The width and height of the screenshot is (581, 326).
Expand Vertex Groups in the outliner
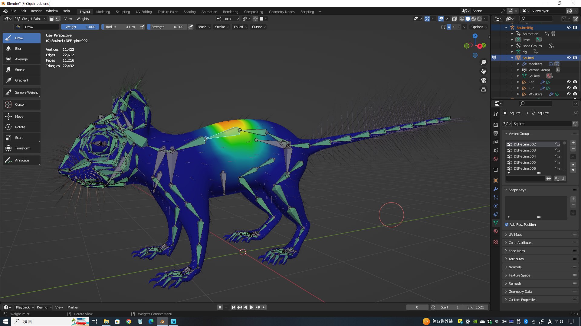[518, 70]
